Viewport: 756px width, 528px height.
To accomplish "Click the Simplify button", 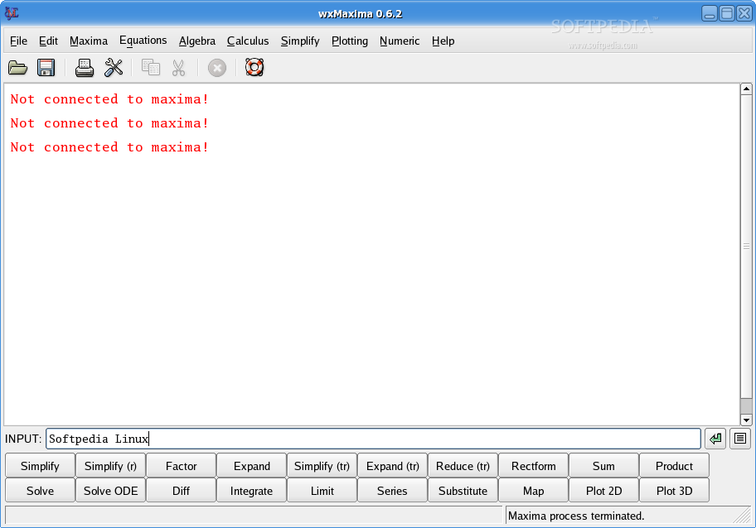I will click(x=40, y=466).
